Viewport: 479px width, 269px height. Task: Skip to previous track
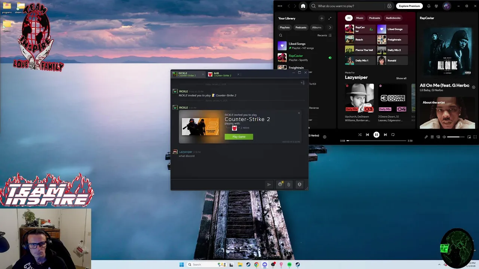tap(367, 135)
